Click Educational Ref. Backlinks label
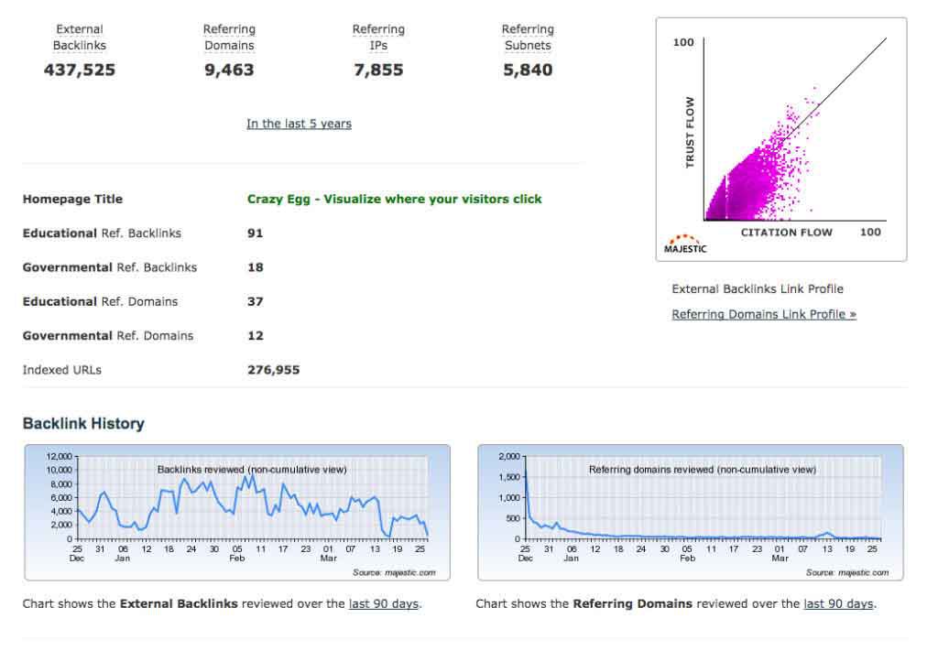This screenshot has height=651, width=938. 102,233
